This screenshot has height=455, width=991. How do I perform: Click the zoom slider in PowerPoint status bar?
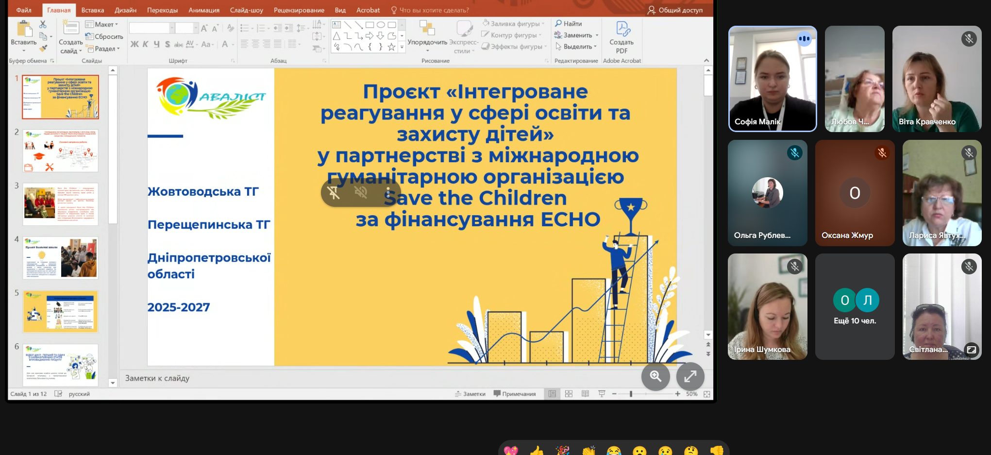pyautogui.click(x=631, y=394)
